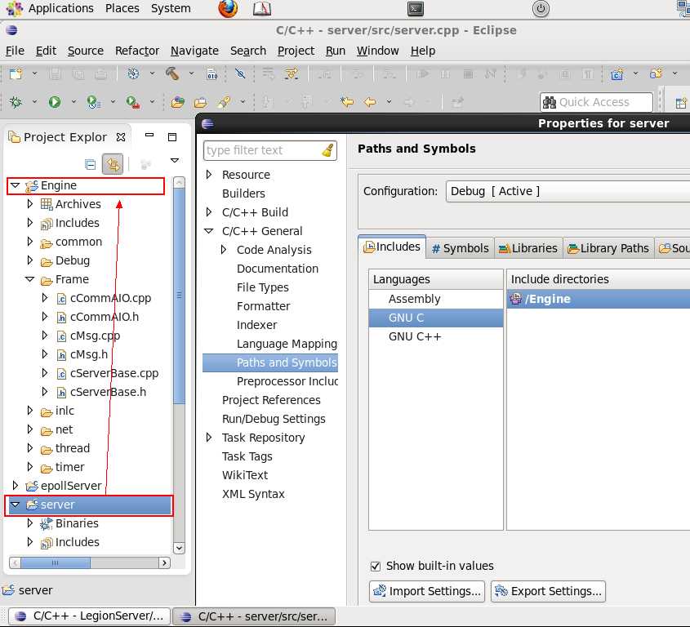Screen dimensions: 690x627
Task: Select the /Engine include directory entry
Action: pyautogui.click(x=599, y=299)
